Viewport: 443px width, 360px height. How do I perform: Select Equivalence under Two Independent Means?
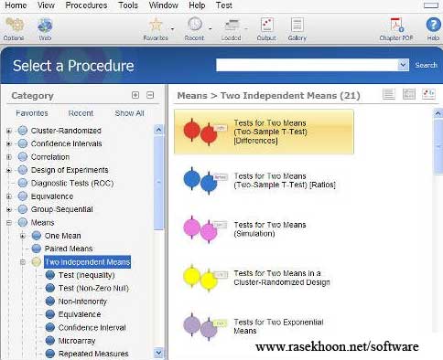(x=80, y=314)
